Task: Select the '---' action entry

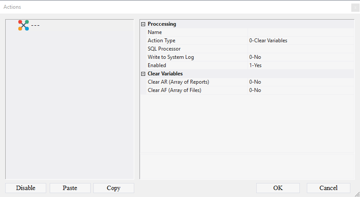Action: click(x=35, y=25)
